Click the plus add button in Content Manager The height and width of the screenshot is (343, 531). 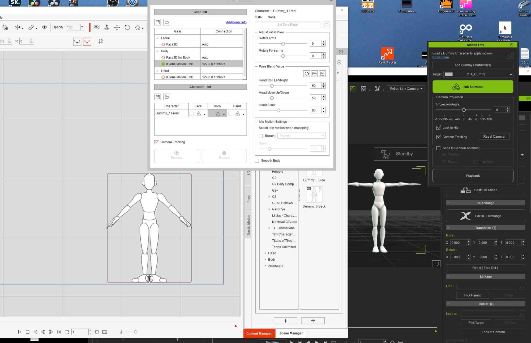(313, 321)
